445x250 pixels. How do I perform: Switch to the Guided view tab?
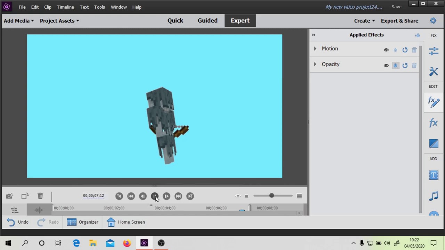point(208,20)
